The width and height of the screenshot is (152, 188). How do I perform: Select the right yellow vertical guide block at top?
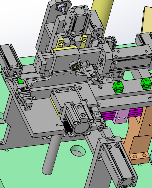(84, 42)
